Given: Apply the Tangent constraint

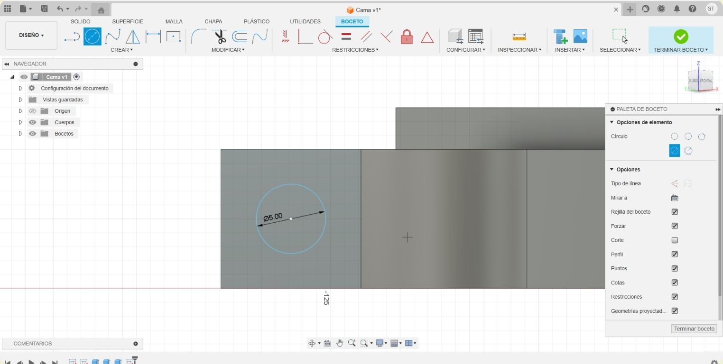Looking at the screenshot, I should tap(325, 36).
